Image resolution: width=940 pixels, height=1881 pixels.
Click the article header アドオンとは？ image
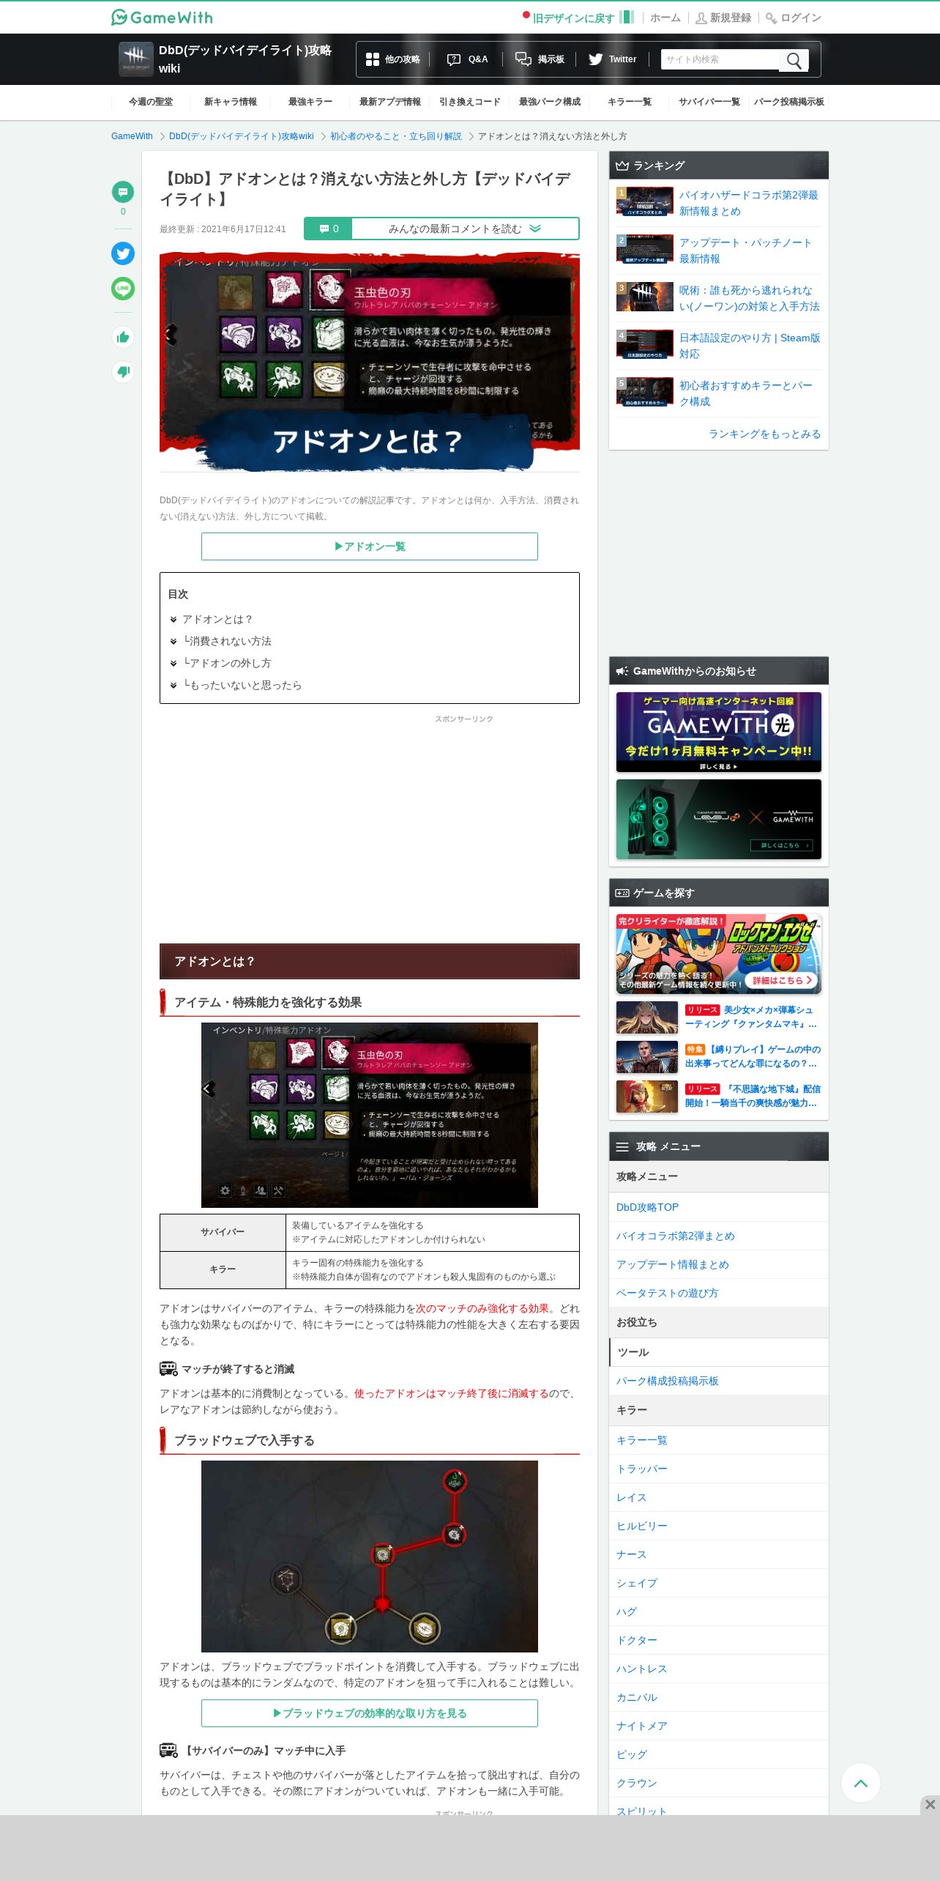370,362
